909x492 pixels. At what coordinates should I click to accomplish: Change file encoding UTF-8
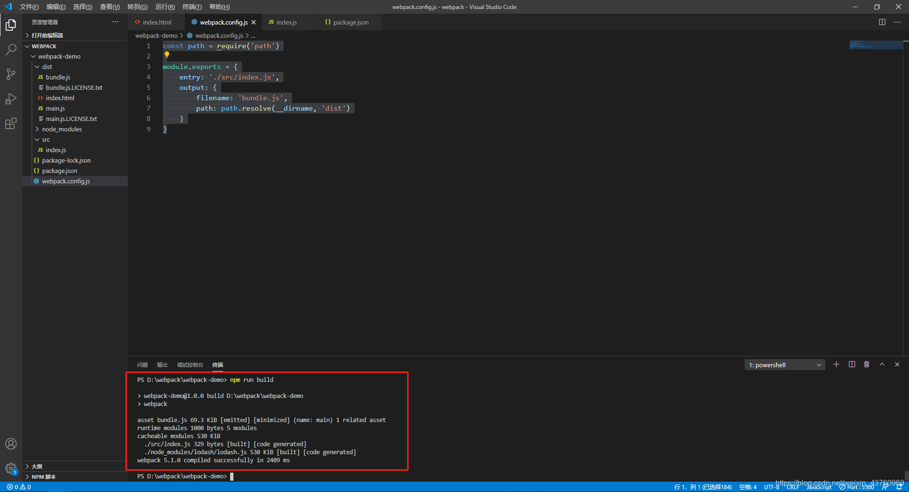click(772, 487)
